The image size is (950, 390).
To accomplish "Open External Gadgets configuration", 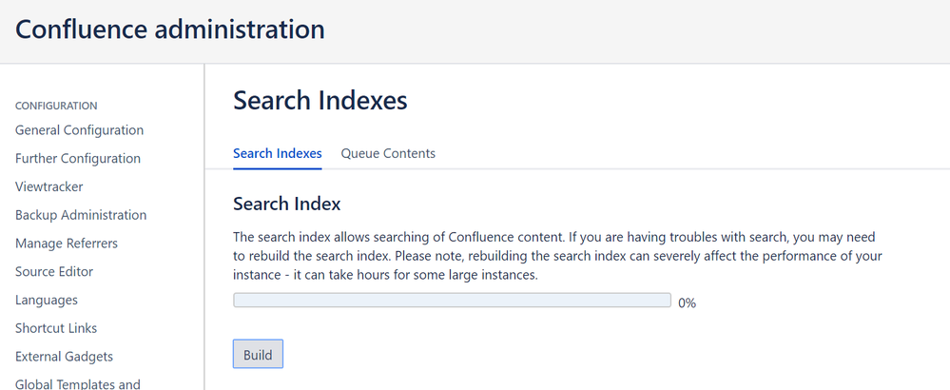I will point(65,357).
